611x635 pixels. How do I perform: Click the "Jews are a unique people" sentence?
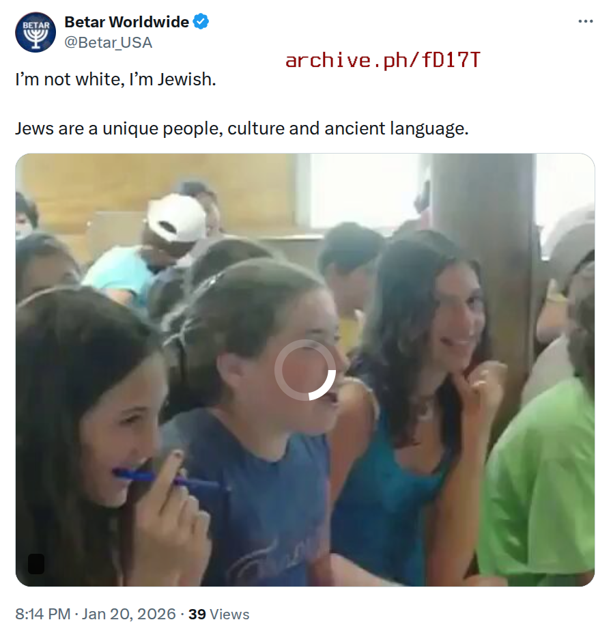click(242, 129)
